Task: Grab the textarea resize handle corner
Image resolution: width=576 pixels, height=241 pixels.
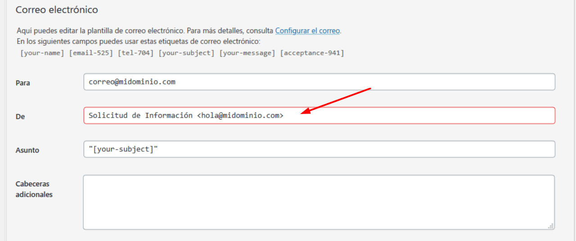Action: tap(551, 227)
